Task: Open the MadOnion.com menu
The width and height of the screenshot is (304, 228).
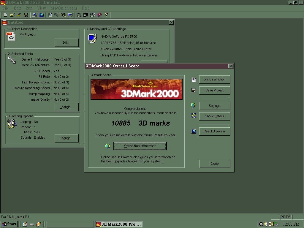Action: click(x=64, y=8)
